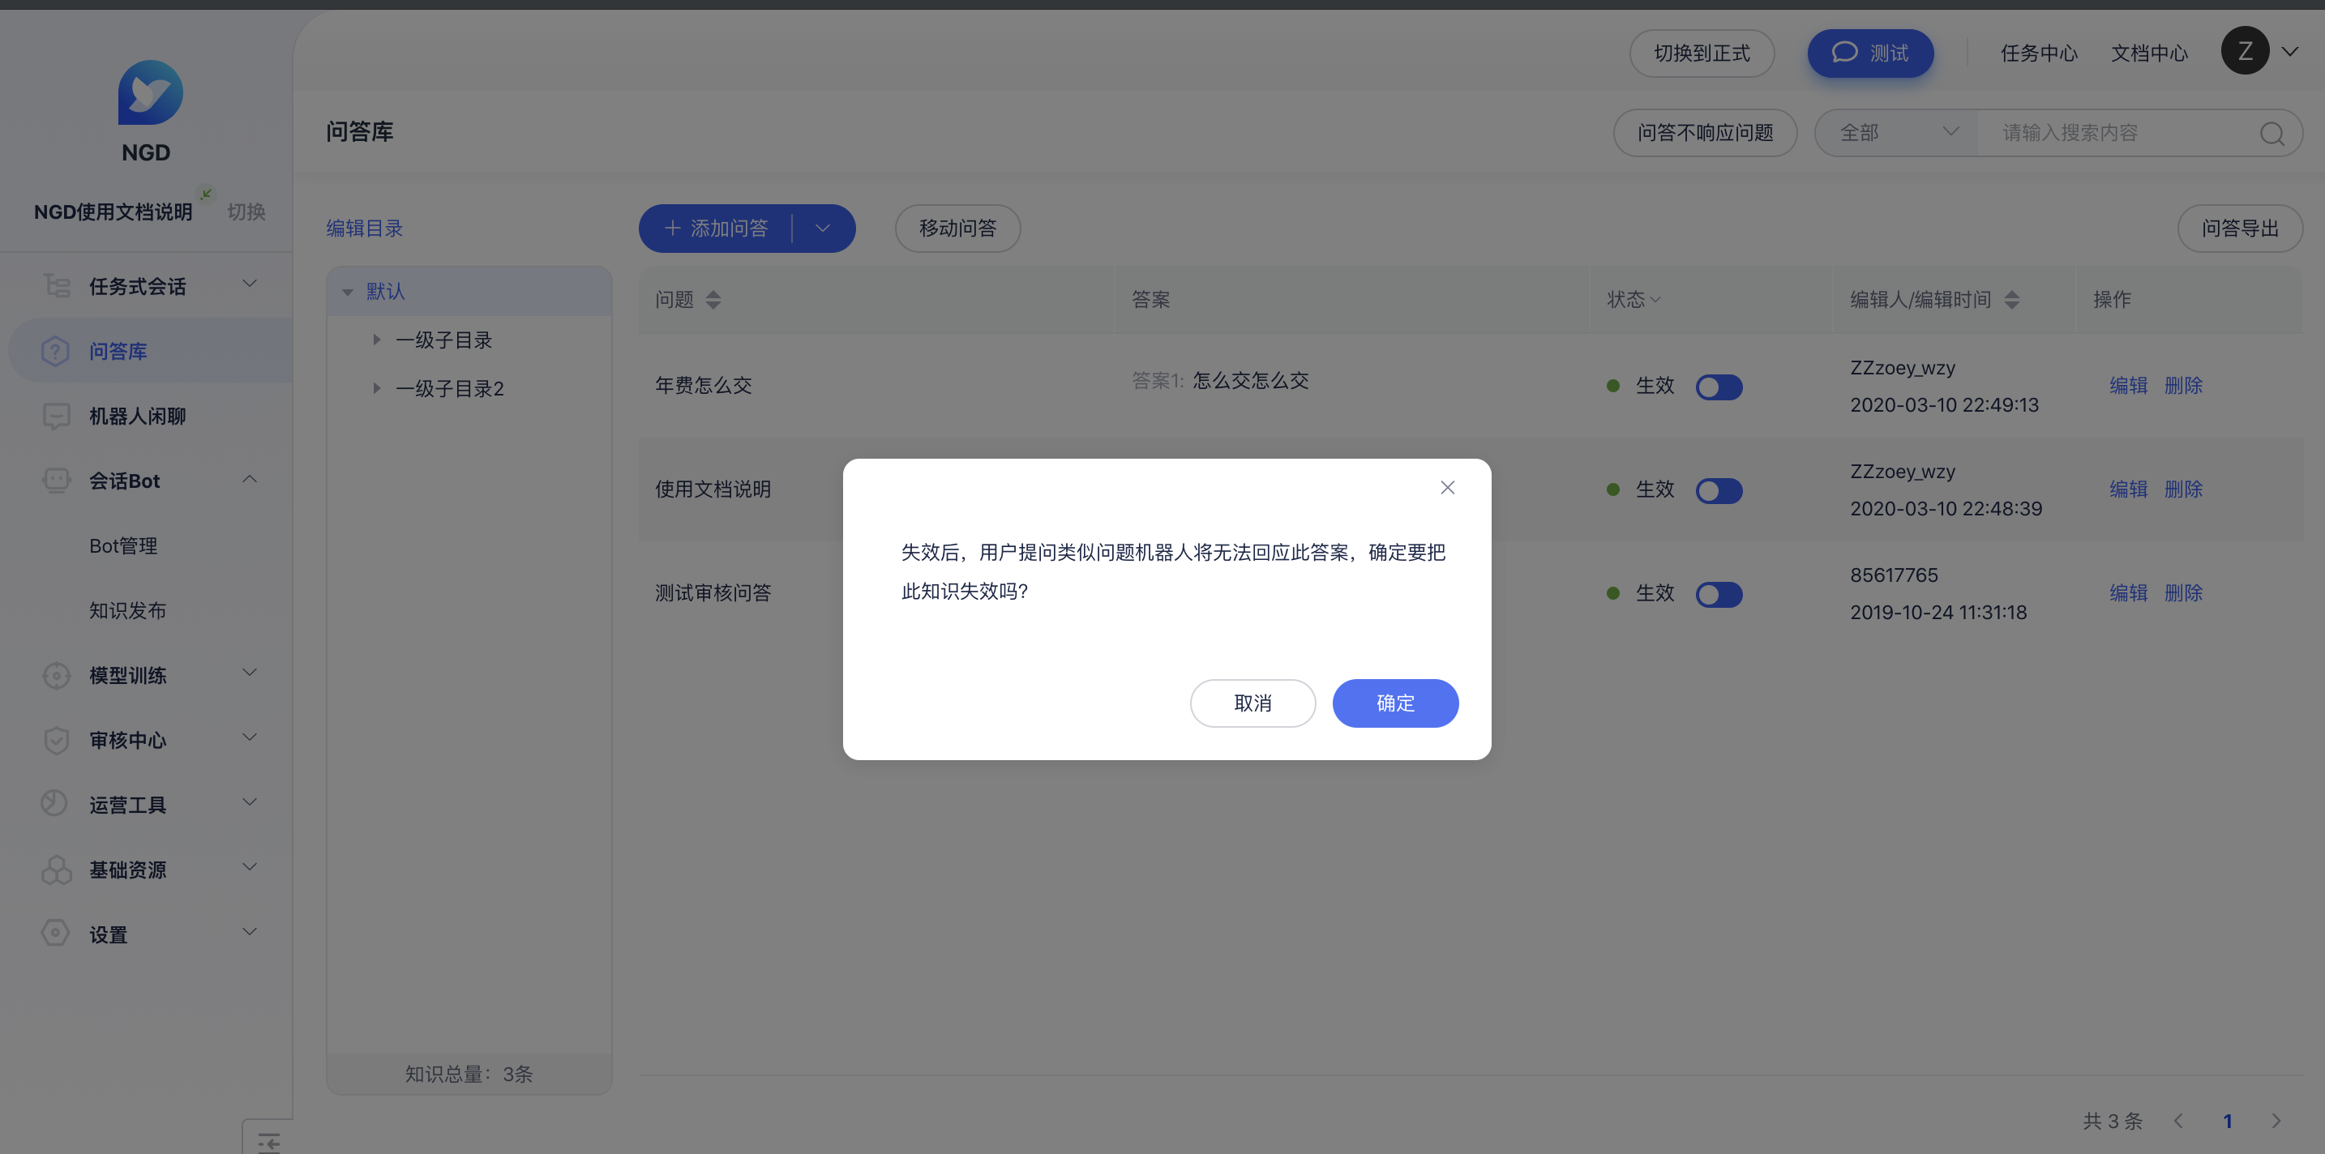The height and width of the screenshot is (1154, 2325).
Task: Click the task-style conversation tree icon
Action: pyautogui.click(x=56, y=286)
